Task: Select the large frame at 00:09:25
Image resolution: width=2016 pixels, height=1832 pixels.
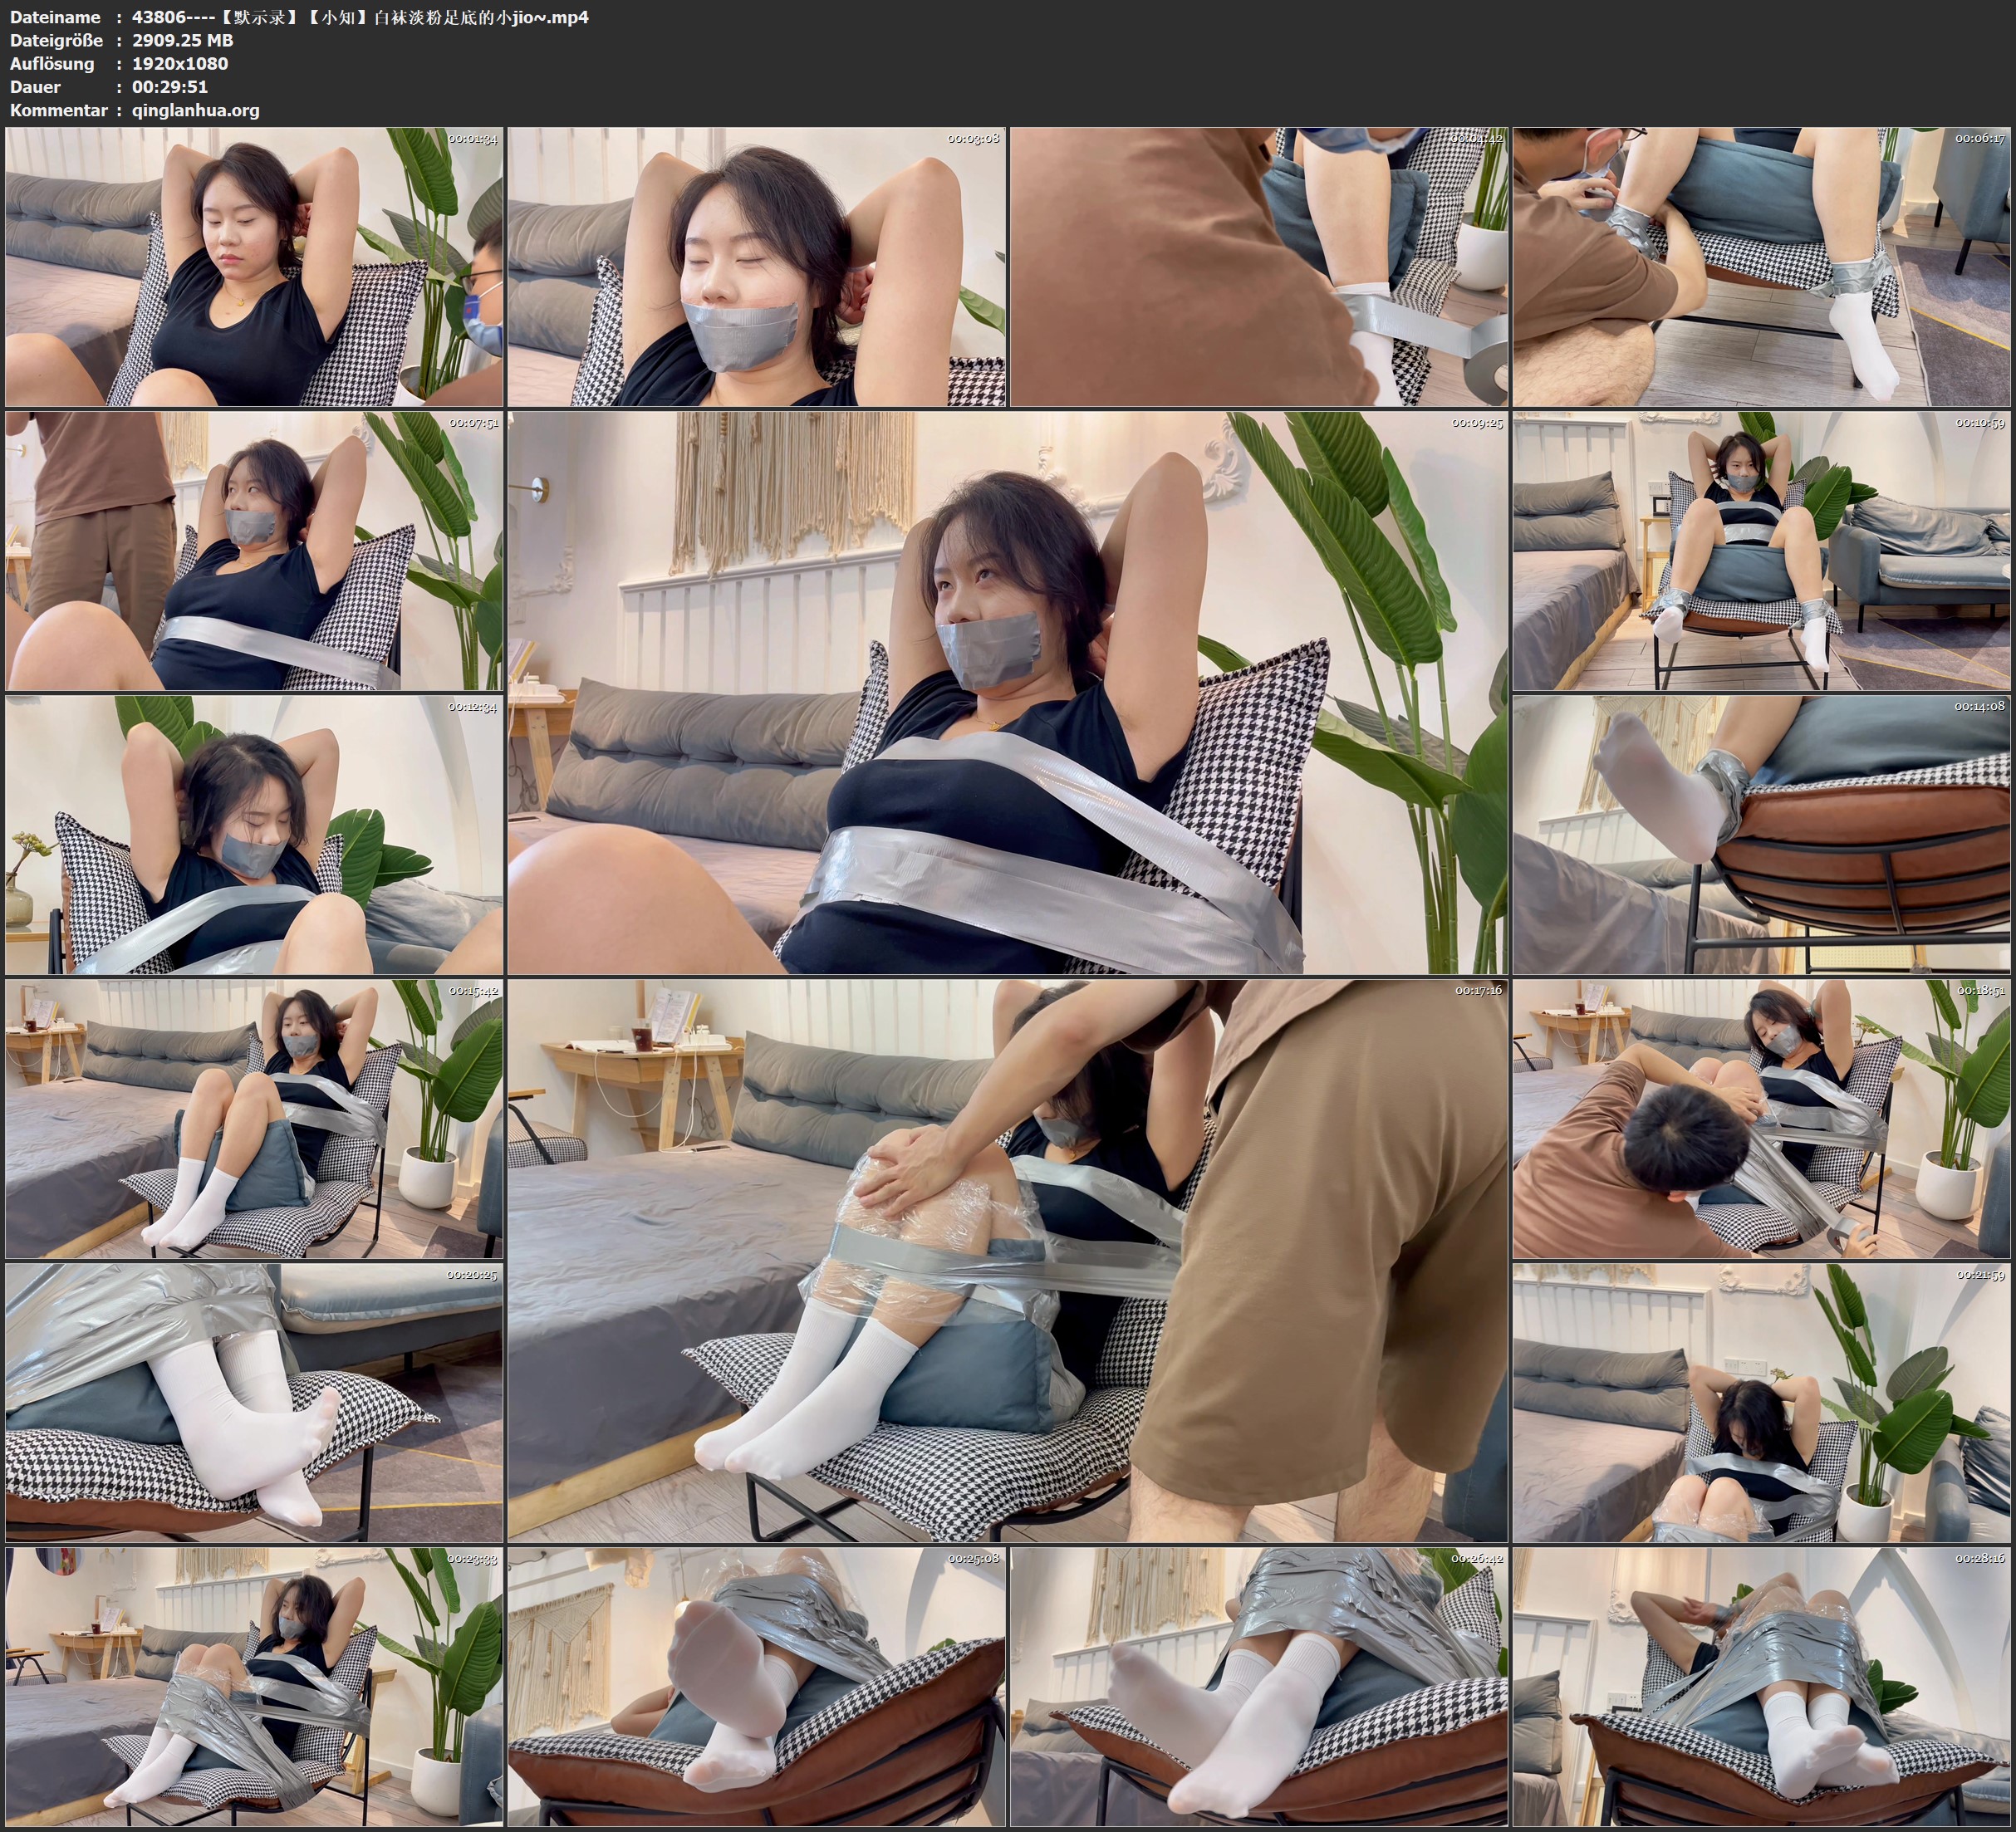Action: coord(1007,692)
